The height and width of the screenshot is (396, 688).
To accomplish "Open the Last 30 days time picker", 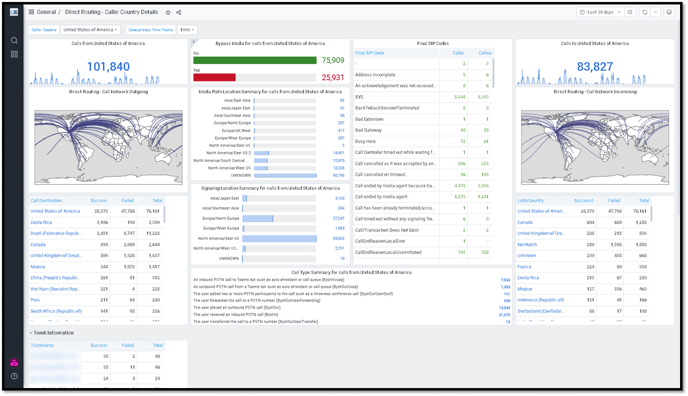I will click(x=599, y=12).
